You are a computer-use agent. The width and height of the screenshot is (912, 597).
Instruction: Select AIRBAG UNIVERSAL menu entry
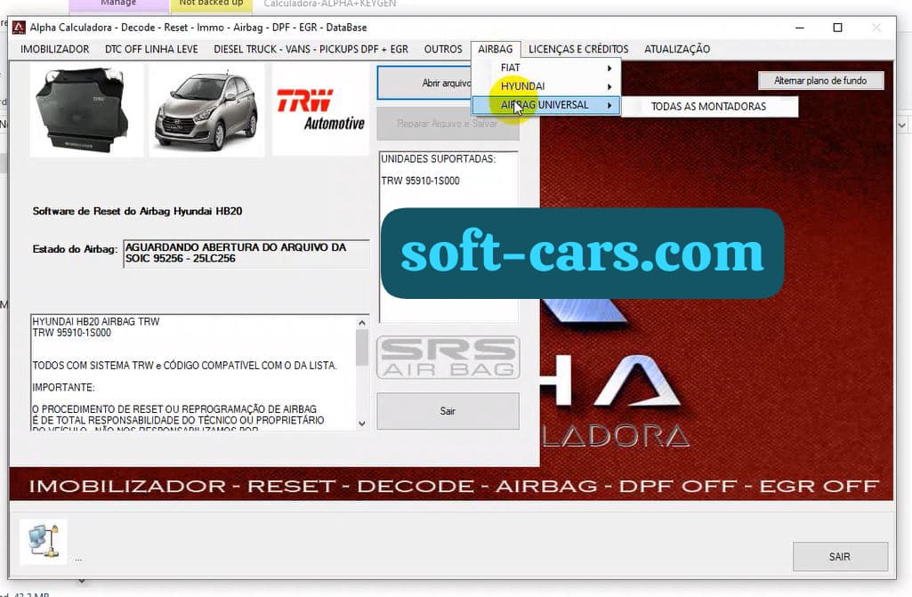click(545, 105)
